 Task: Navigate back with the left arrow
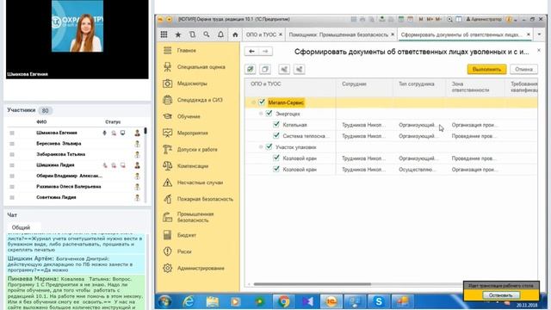251,52
